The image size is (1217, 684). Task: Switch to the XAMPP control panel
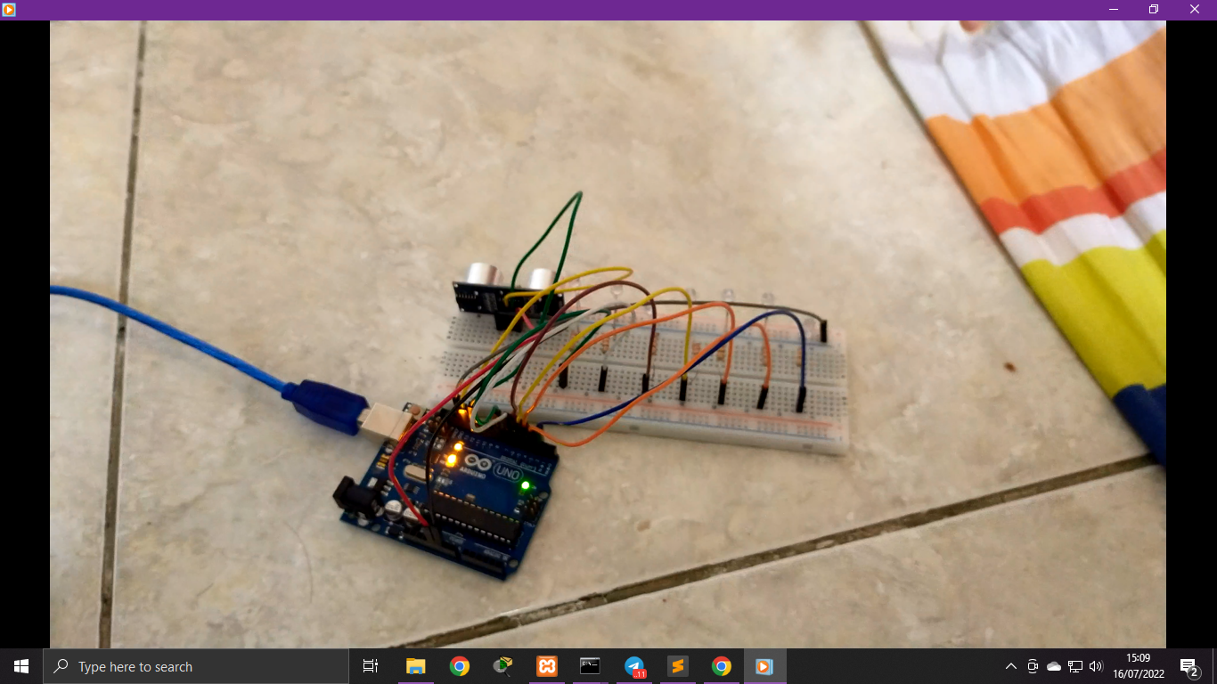[x=546, y=666]
